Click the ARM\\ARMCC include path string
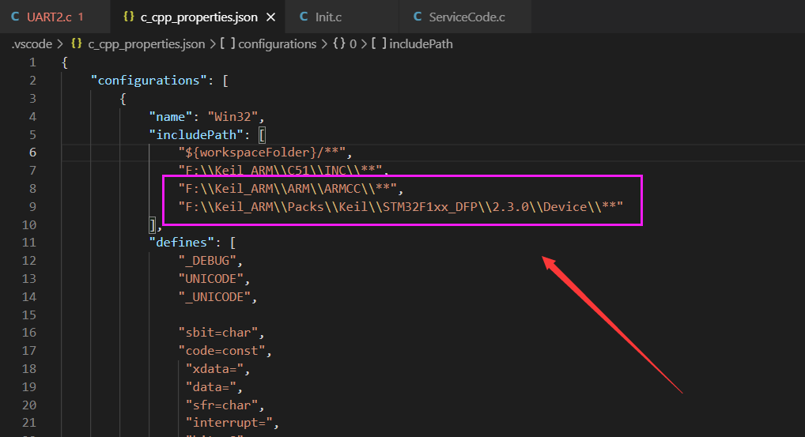This screenshot has height=437, width=805. 288,189
